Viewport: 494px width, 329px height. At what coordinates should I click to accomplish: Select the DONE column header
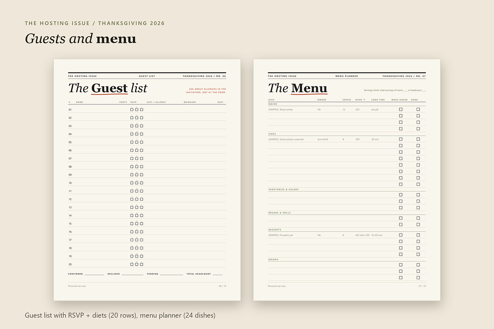(x=414, y=100)
